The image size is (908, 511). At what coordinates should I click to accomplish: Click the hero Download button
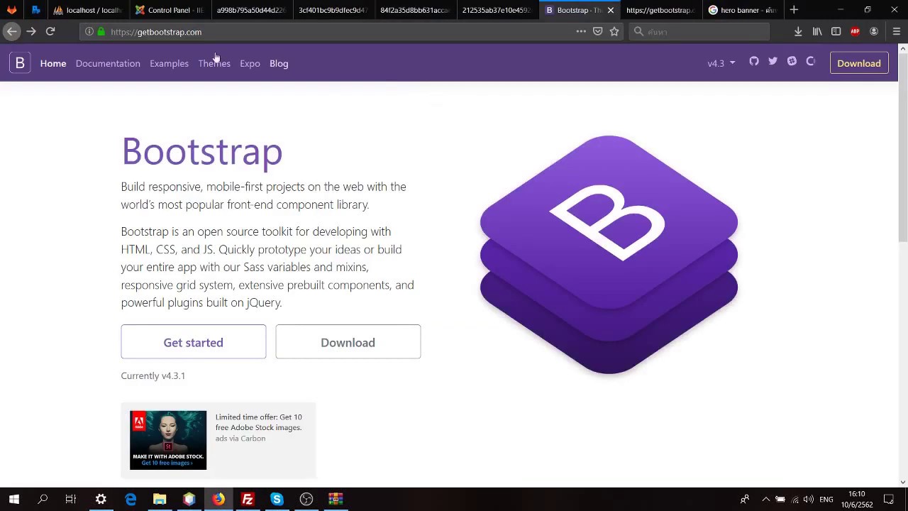348,342
